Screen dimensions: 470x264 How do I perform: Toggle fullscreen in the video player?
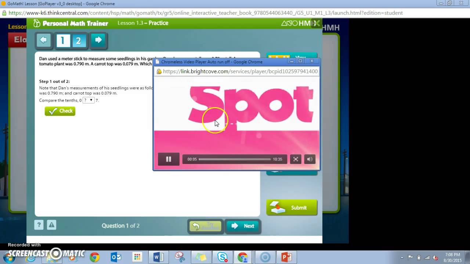coord(296,159)
